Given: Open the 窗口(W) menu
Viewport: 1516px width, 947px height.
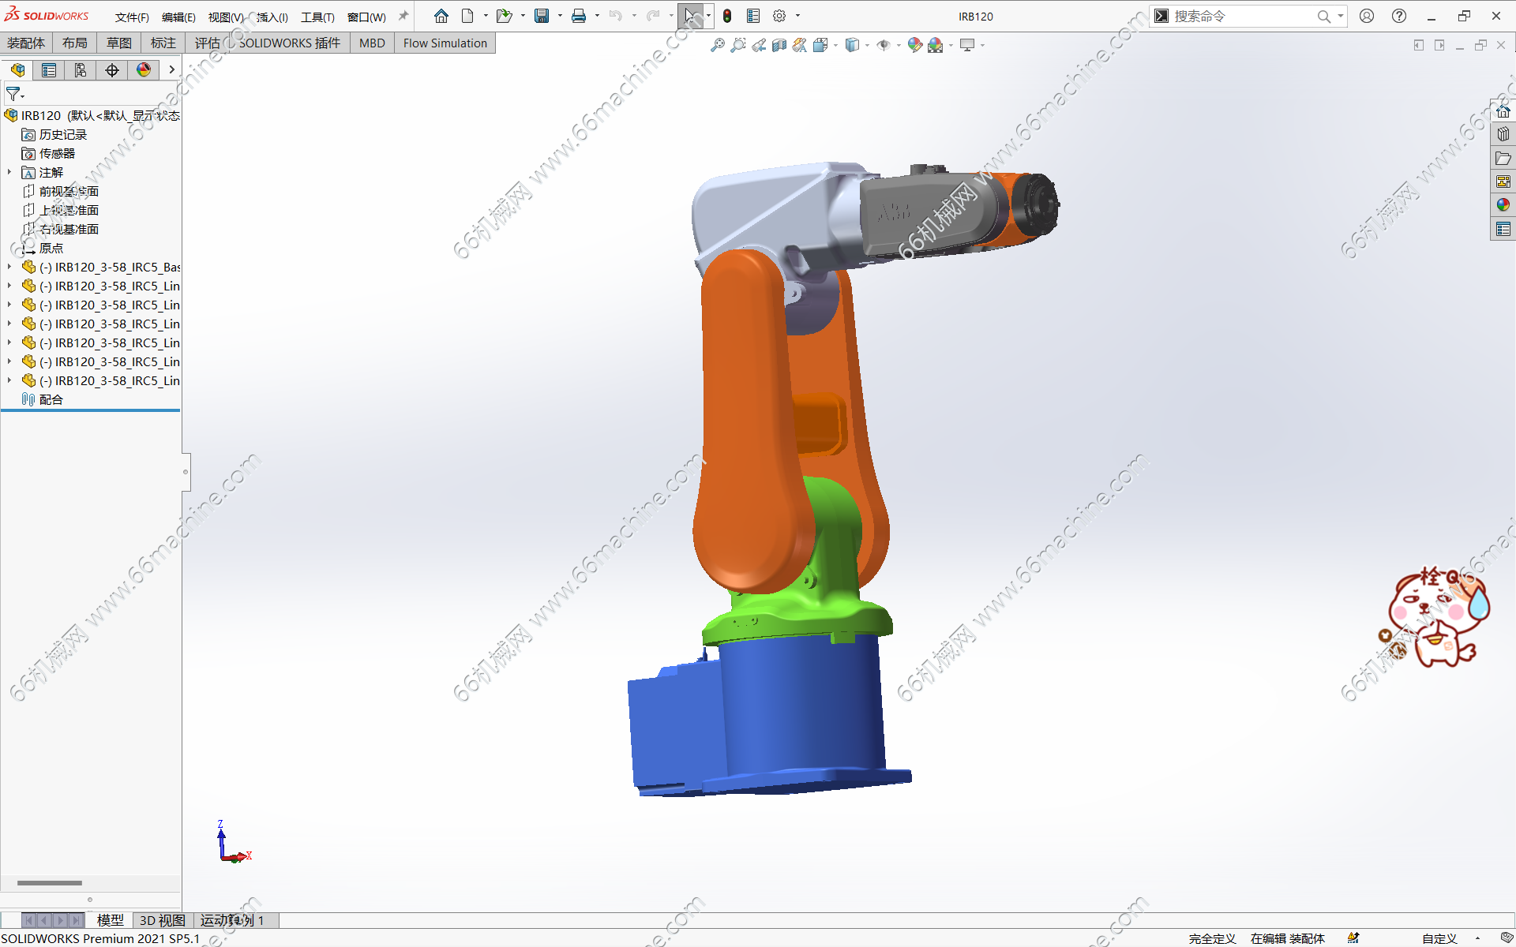Looking at the screenshot, I should click(366, 17).
